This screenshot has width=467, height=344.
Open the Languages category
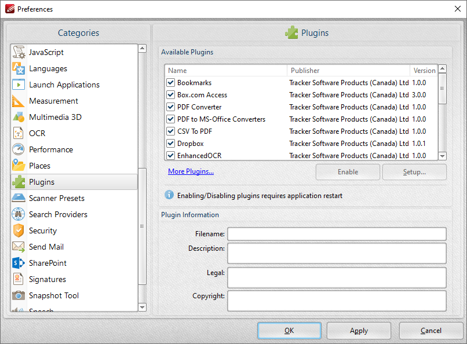click(x=74, y=68)
